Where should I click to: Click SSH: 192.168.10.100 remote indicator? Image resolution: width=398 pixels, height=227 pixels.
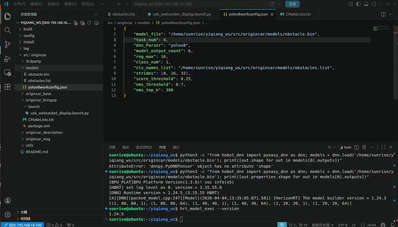(22, 225)
